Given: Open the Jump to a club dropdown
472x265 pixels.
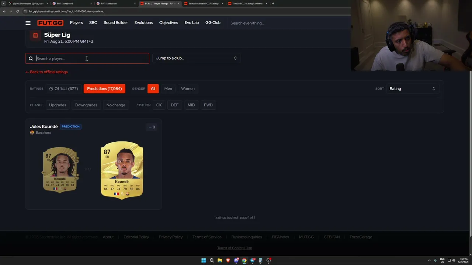Looking at the screenshot, I should point(197,58).
